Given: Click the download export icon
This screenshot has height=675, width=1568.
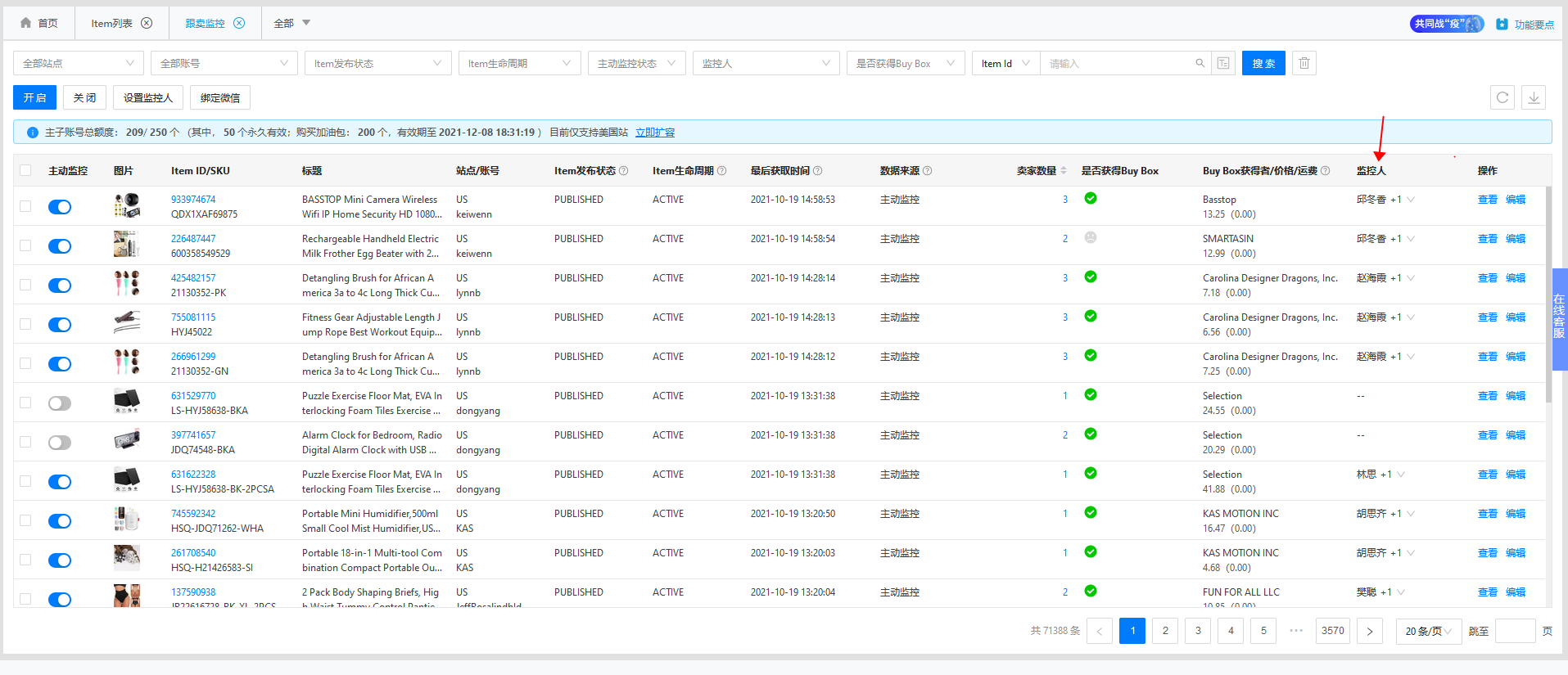Looking at the screenshot, I should (x=1534, y=97).
